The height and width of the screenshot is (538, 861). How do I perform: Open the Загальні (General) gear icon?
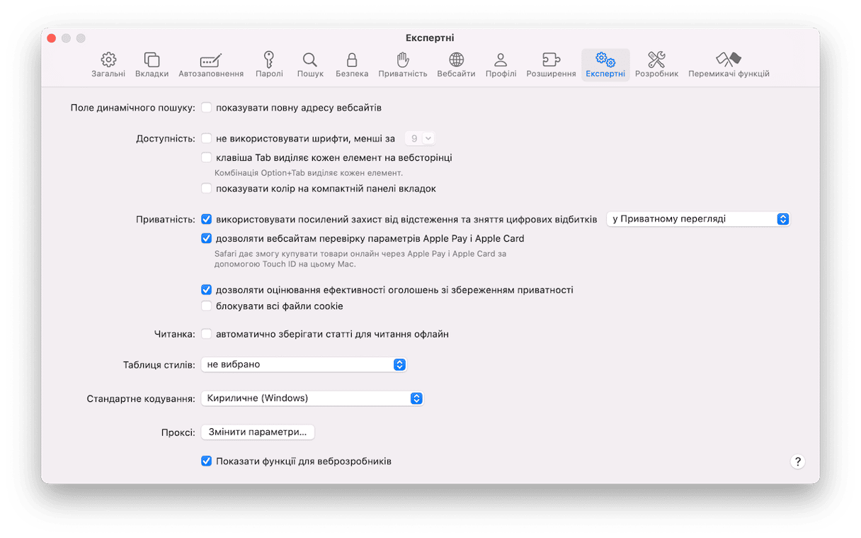tap(108, 60)
